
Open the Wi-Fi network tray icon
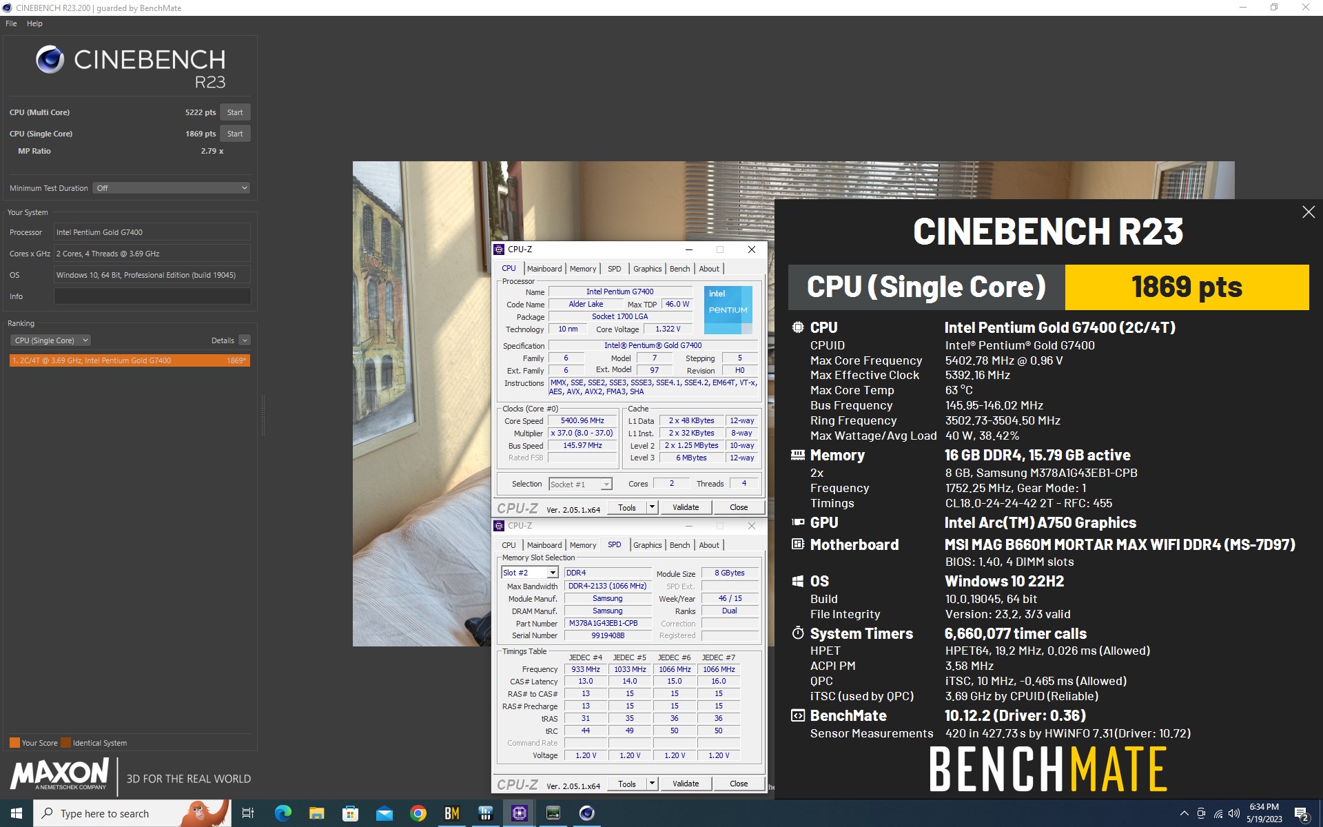pyautogui.click(x=1218, y=813)
